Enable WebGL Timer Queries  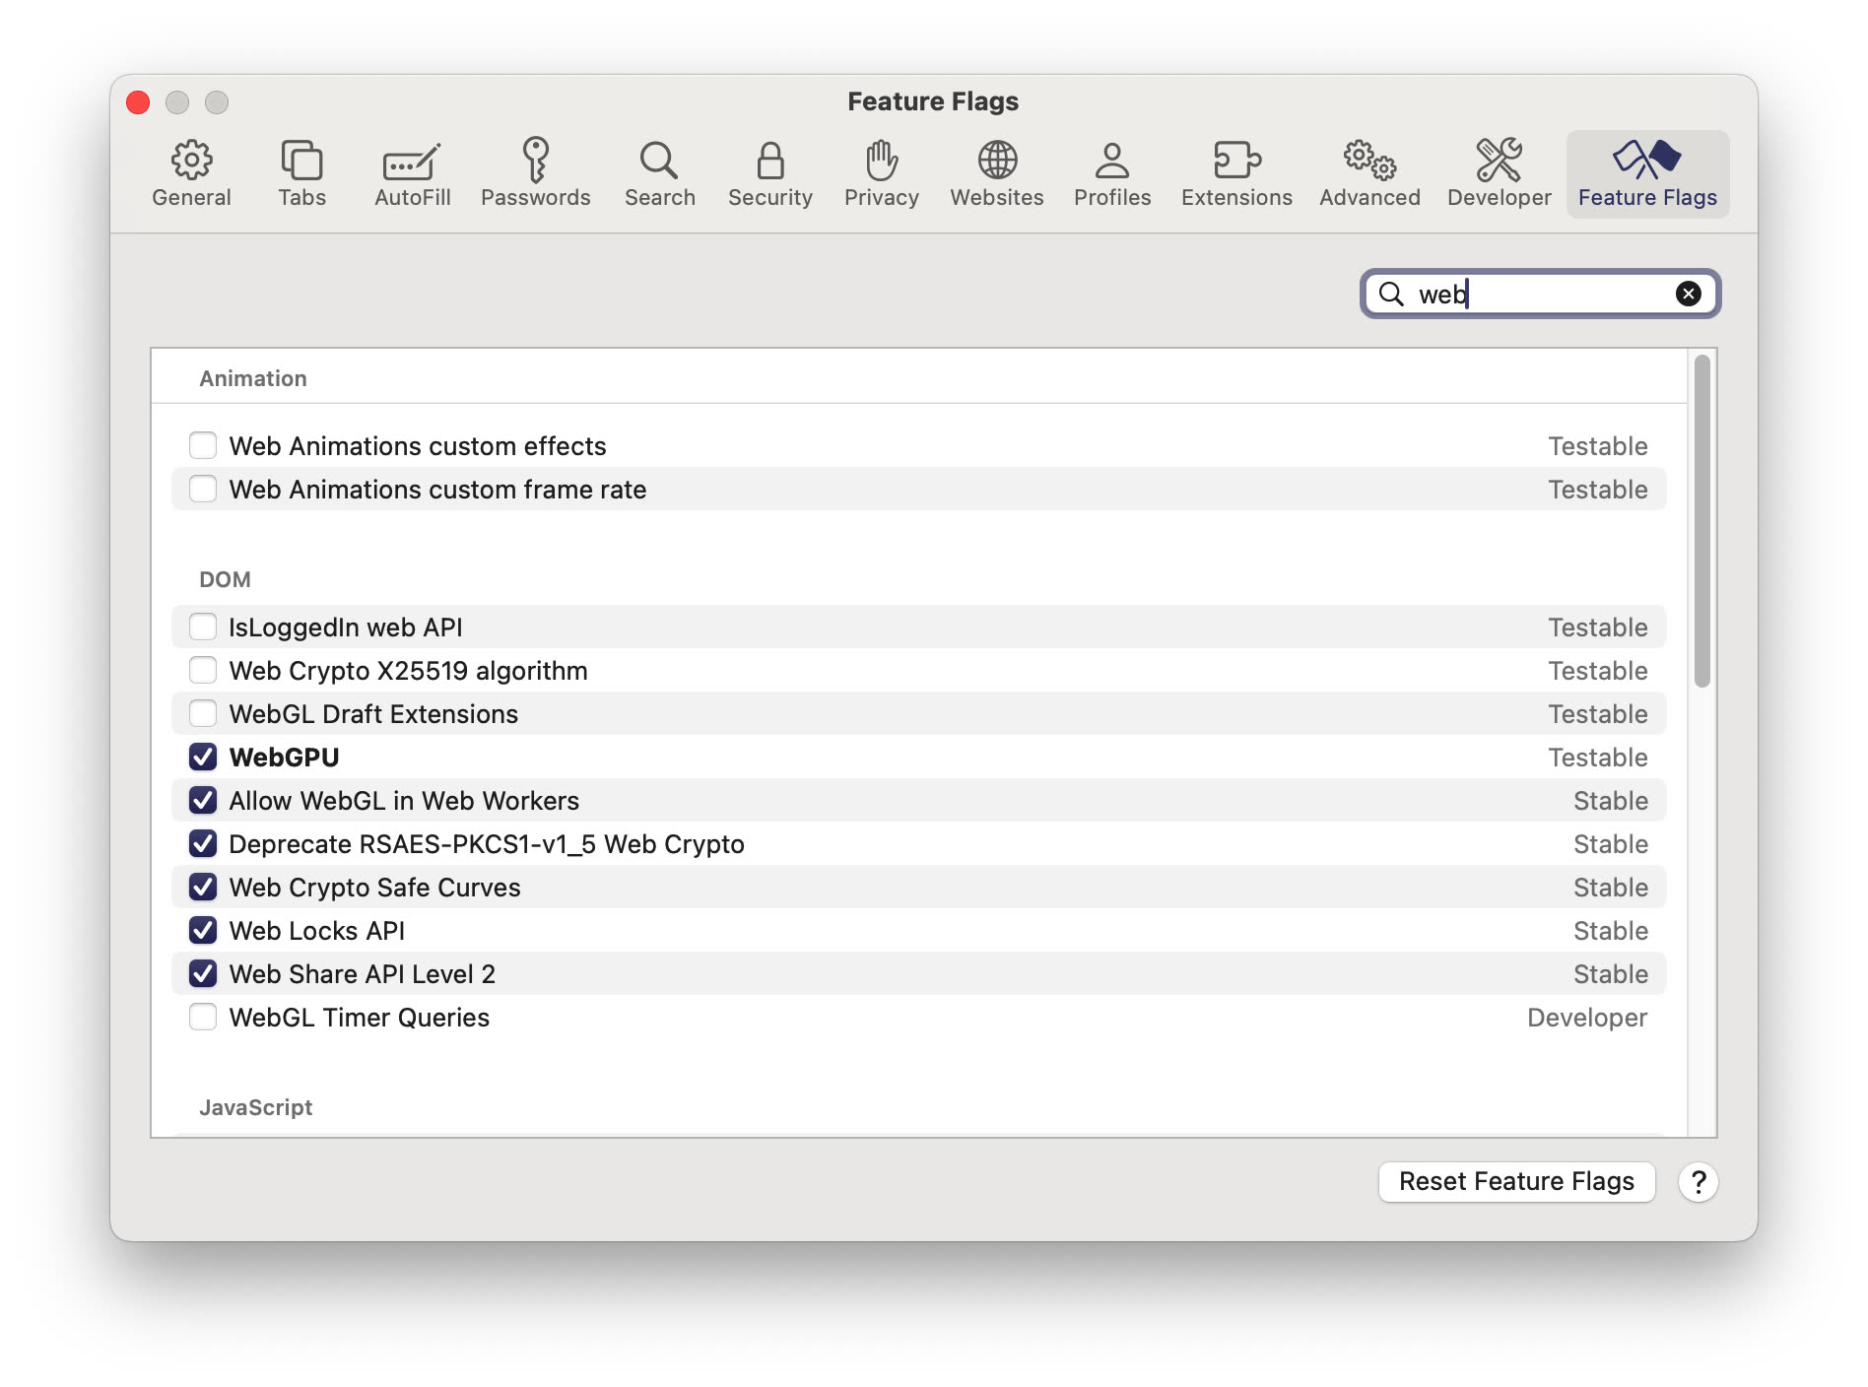tap(203, 1017)
